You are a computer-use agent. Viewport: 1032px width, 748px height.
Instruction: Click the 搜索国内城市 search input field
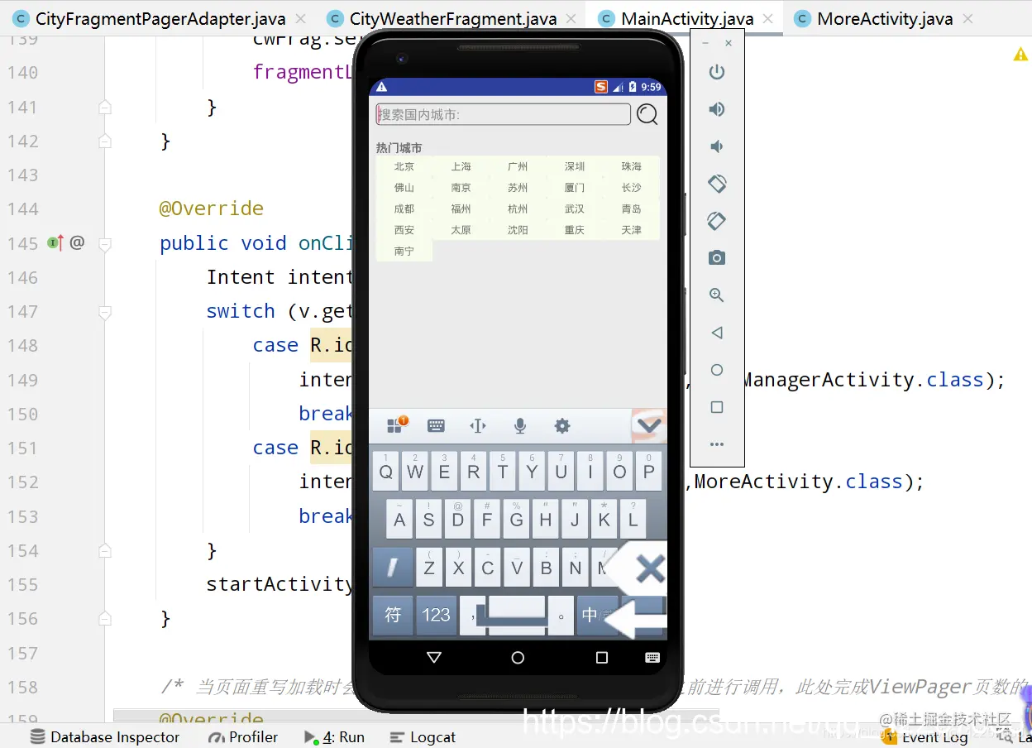click(504, 114)
